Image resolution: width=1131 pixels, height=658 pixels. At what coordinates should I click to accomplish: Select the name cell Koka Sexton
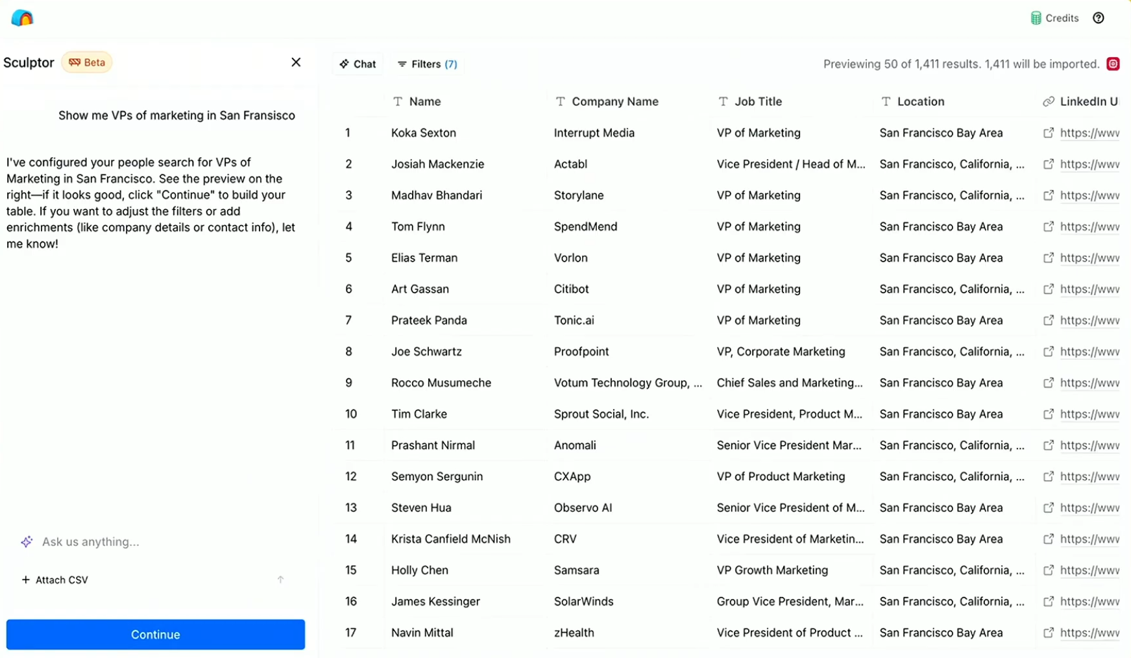pyautogui.click(x=424, y=133)
